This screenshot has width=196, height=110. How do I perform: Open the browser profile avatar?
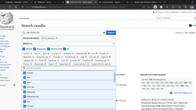click(192, 7)
